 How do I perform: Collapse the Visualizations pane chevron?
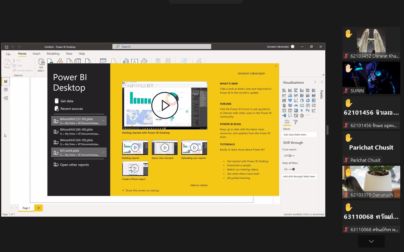(x=315, y=82)
